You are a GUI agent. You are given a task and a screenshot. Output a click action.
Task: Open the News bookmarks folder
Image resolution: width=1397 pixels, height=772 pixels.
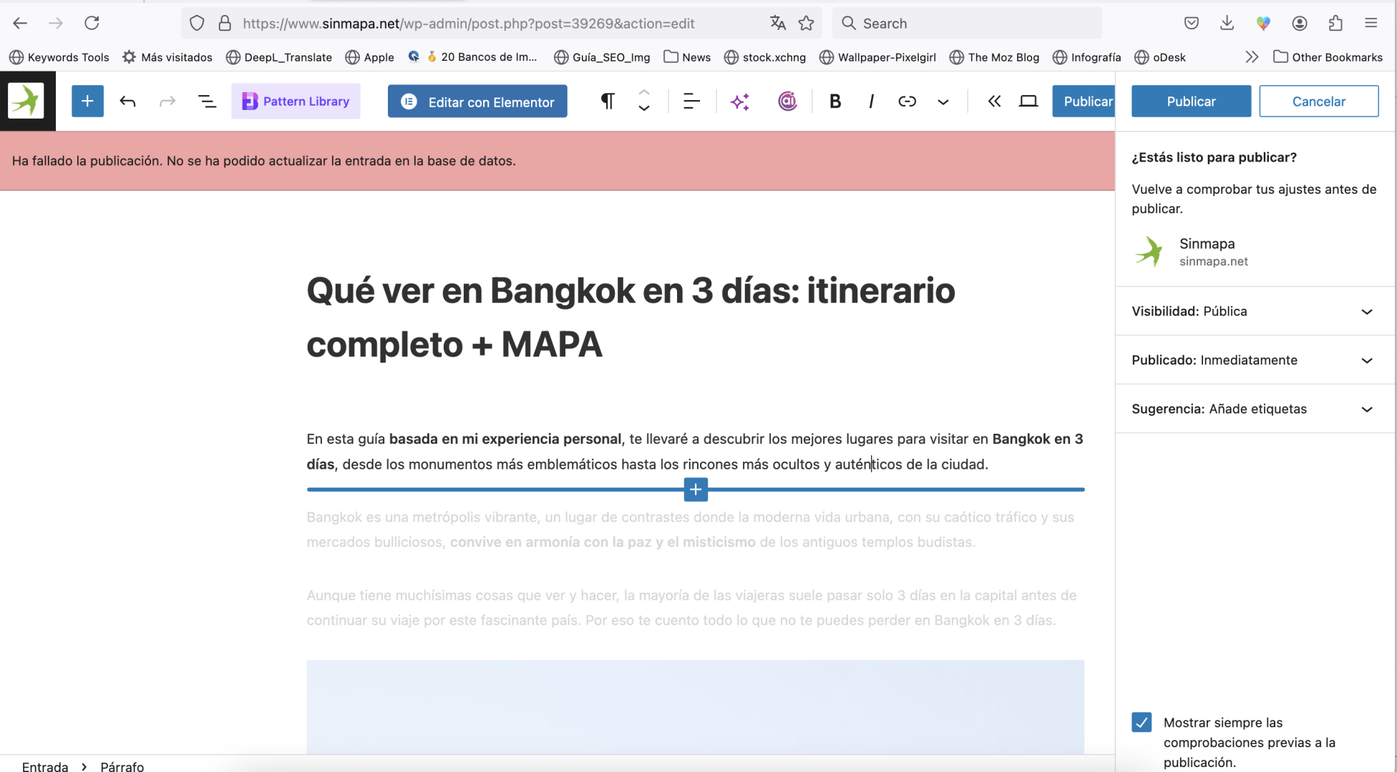pos(687,57)
